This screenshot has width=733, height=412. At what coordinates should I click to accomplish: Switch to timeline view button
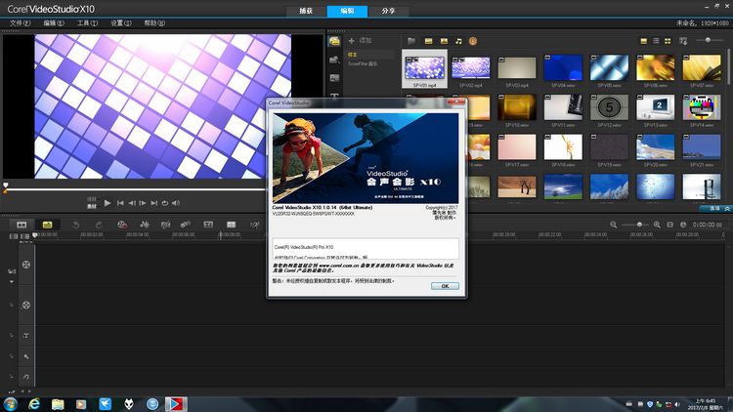pos(47,225)
